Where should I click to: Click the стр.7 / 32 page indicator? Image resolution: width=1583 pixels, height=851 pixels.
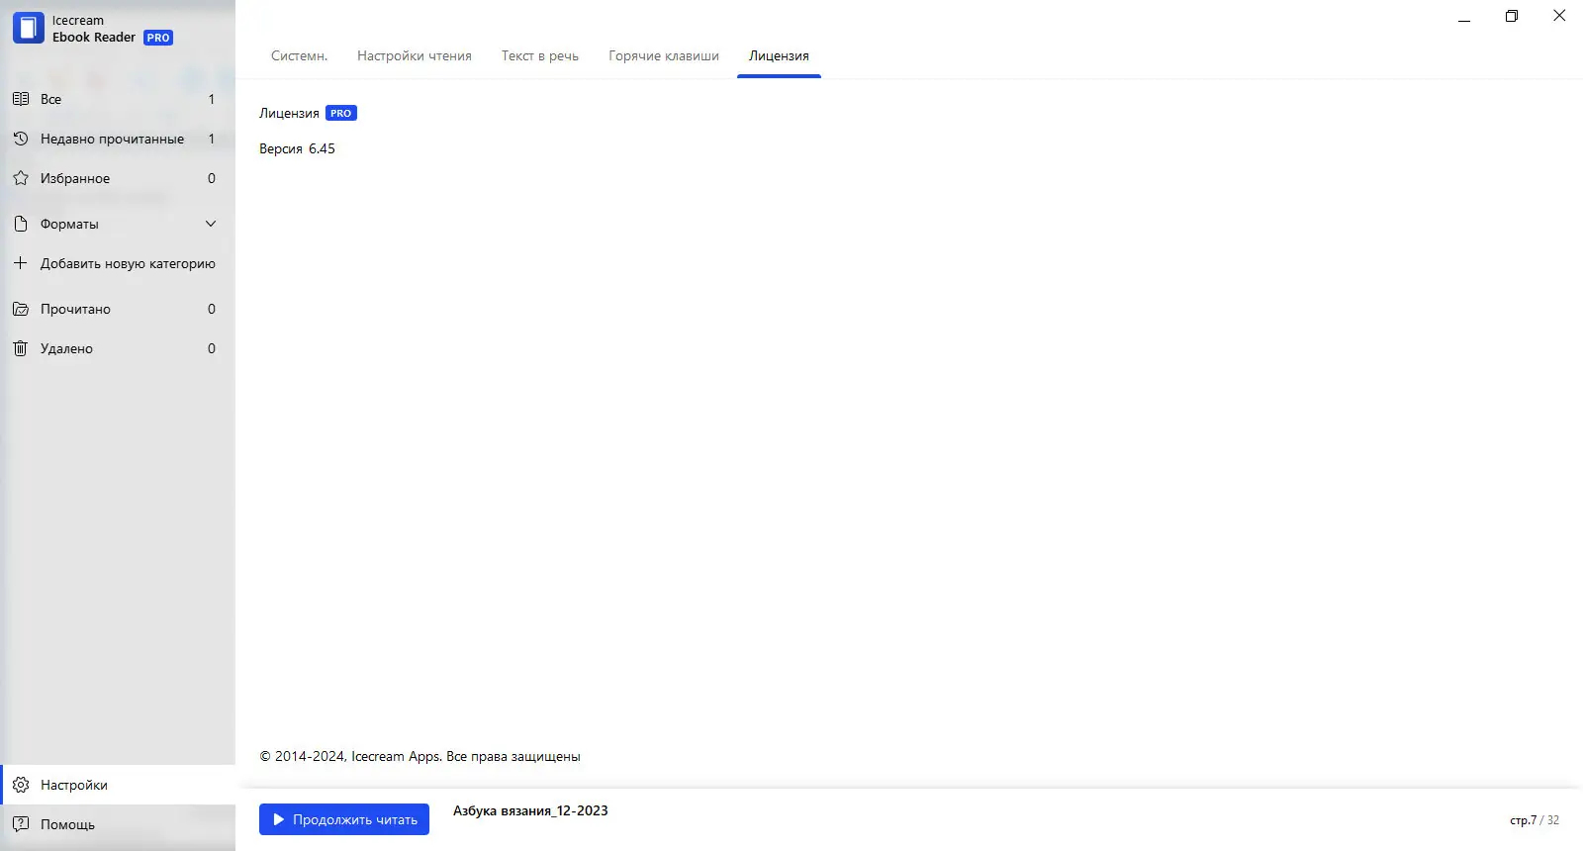tap(1535, 820)
